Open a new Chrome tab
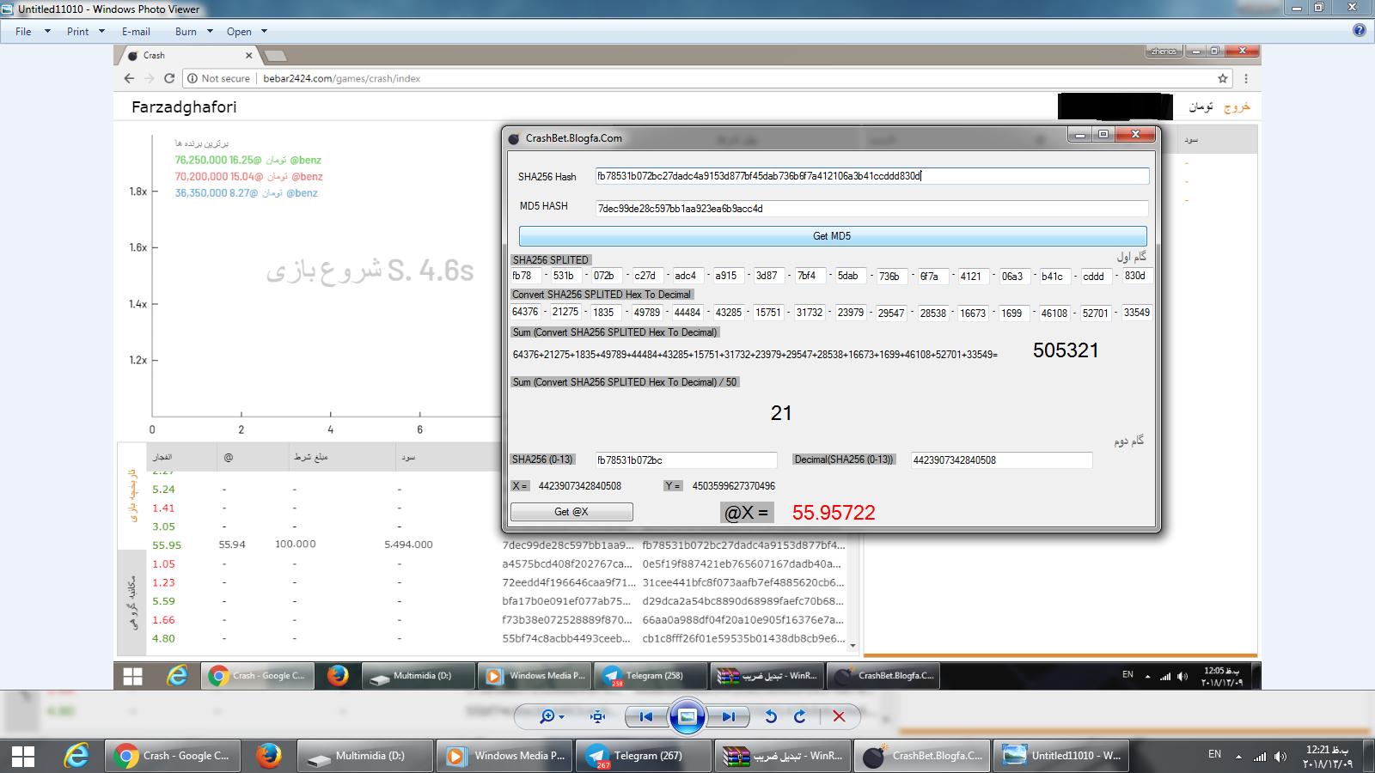 [275, 56]
